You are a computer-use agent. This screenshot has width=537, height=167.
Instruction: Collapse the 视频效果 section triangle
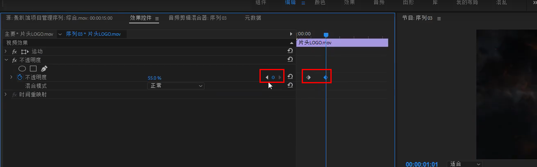tap(291, 43)
